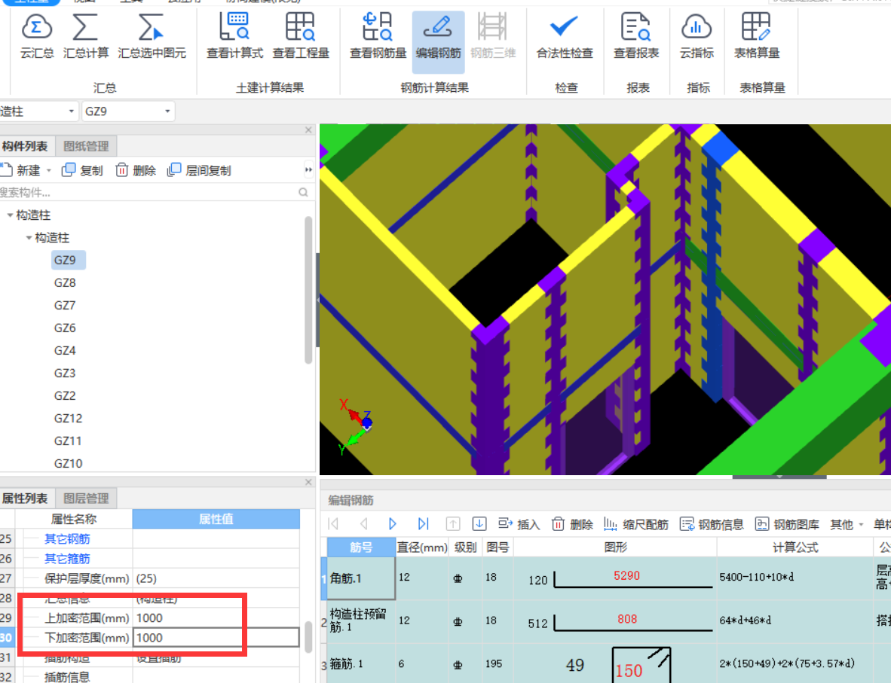891x683 pixels.
Task: Open the 其他 dropdown in rebar toolbar
Action: (847, 524)
